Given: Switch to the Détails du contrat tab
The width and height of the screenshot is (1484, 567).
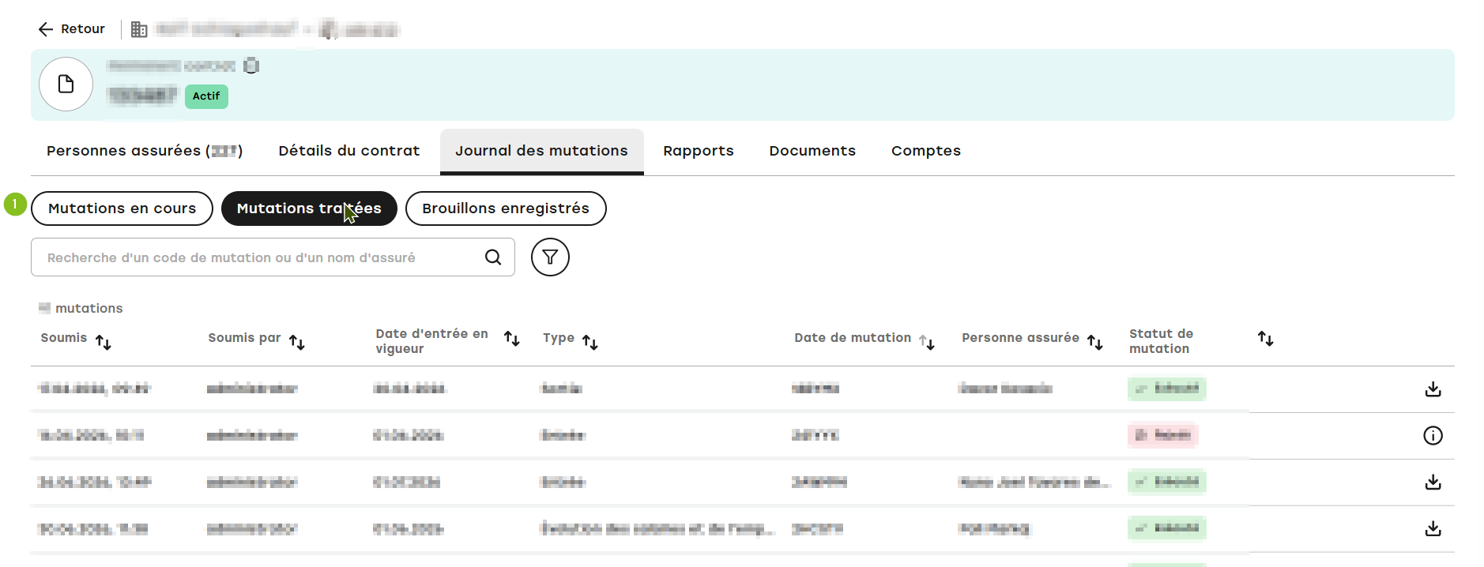Looking at the screenshot, I should [349, 151].
